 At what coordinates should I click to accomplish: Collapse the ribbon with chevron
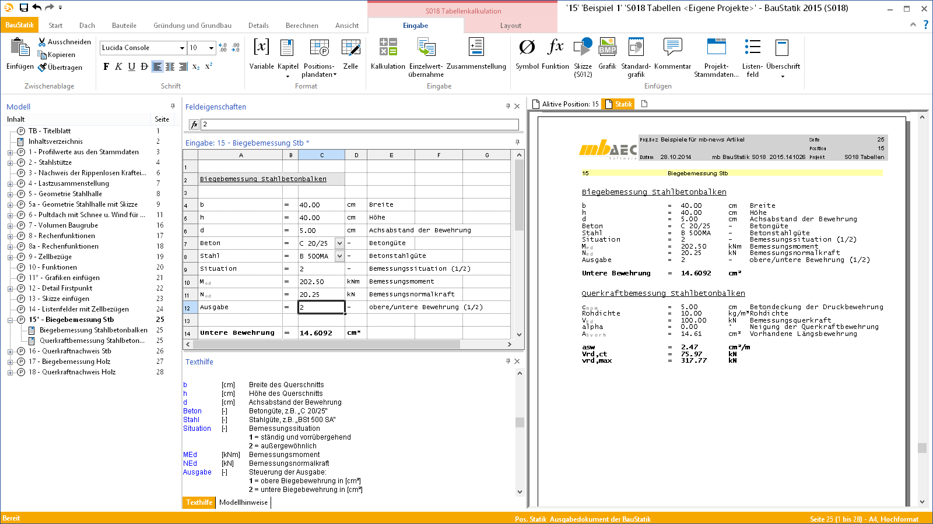pos(913,24)
